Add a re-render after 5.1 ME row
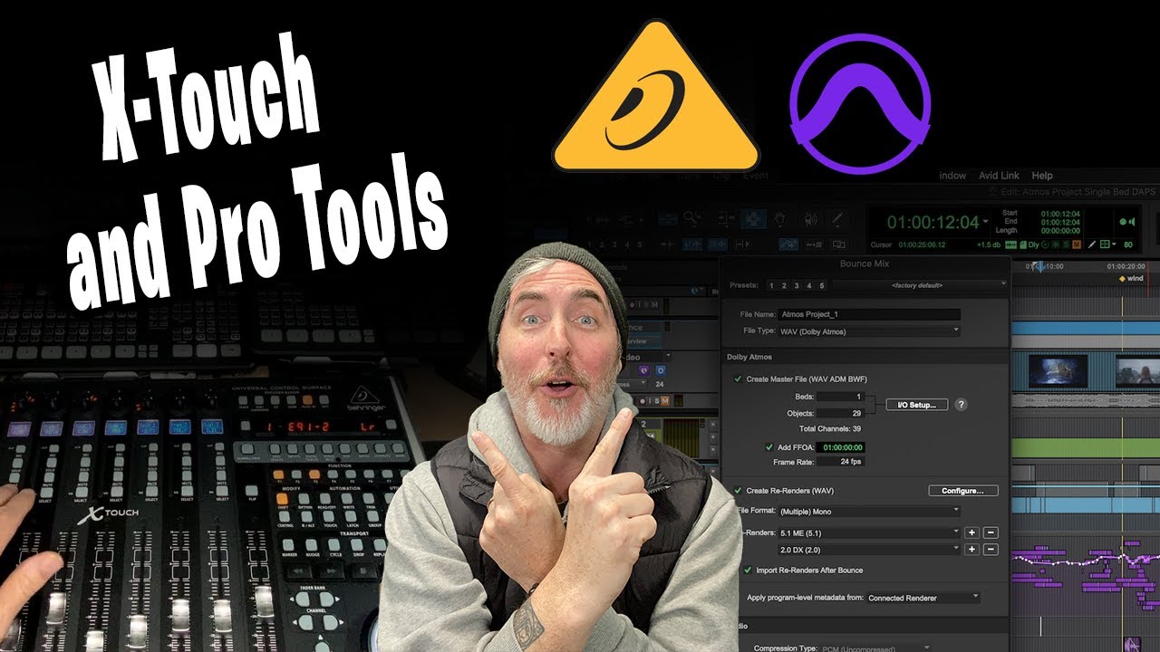This screenshot has height=652, width=1160. click(971, 532)
